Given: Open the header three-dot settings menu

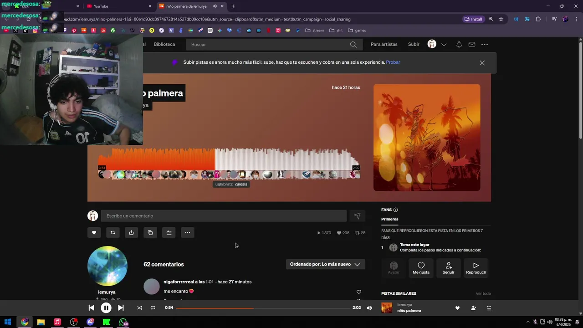Looking at the screenshot, I should 485,44.
